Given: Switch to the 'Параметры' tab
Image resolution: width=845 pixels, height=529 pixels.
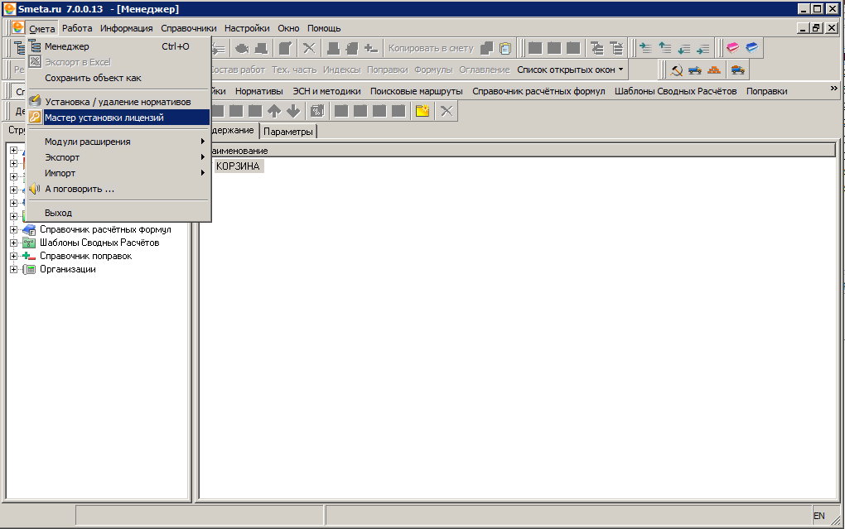Looking at the screenshot, I should [287, 132].
